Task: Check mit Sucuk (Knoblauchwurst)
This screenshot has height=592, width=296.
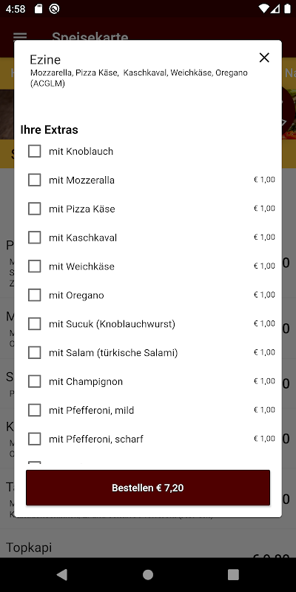Action: pyautogui.click(x=34, y=323)
